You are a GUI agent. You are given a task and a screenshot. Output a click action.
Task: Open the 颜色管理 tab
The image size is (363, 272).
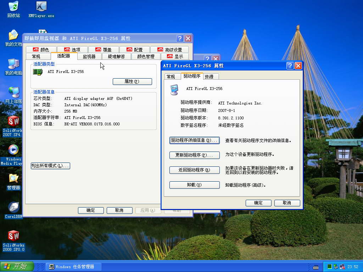146,56
